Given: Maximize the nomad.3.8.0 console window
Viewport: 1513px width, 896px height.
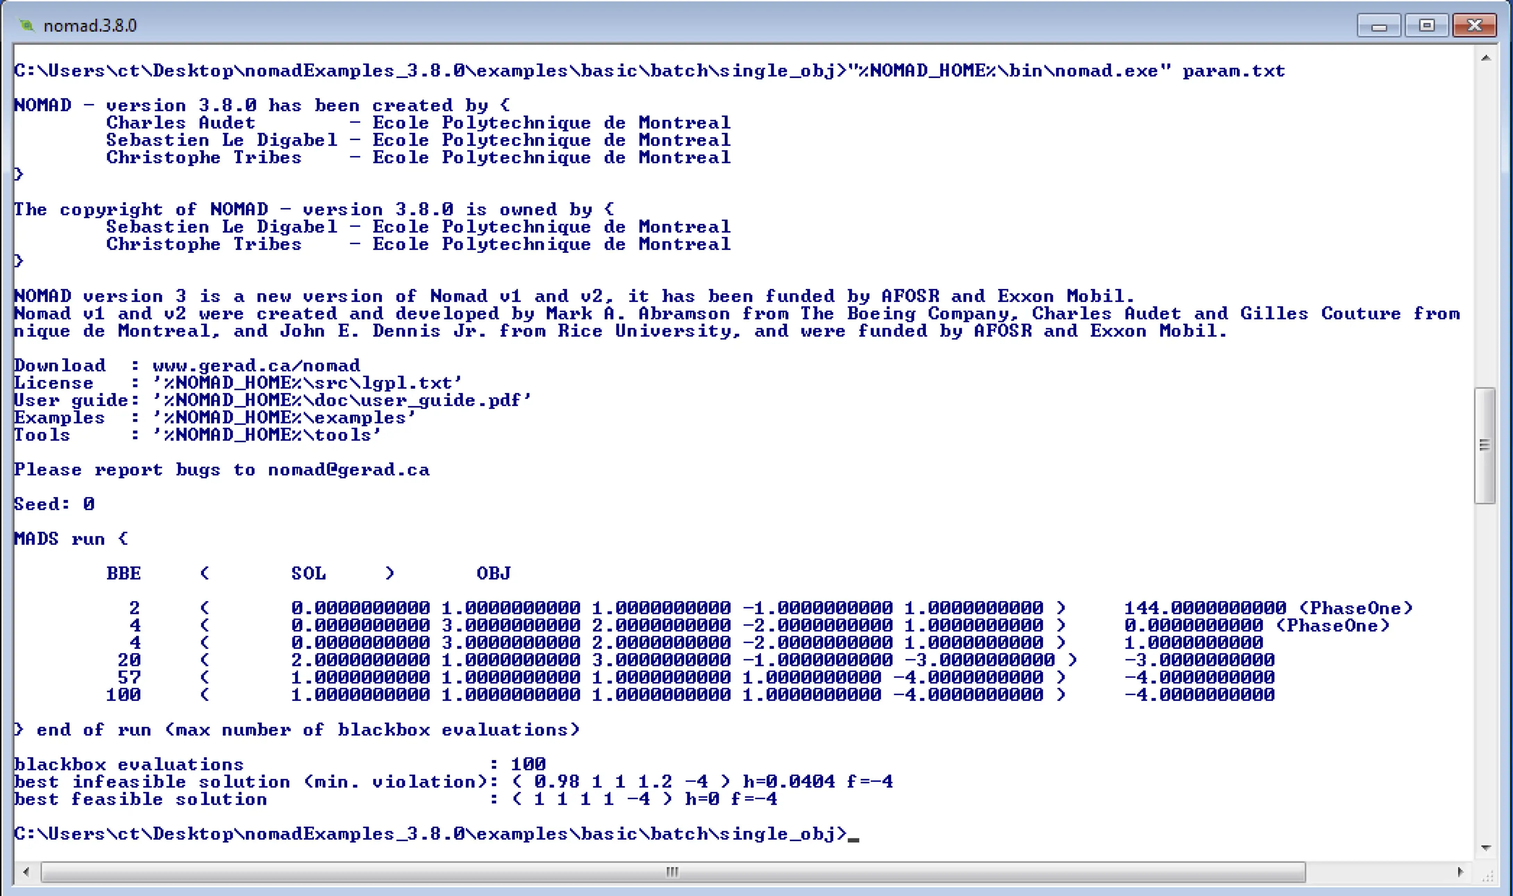Looking at the screenshot, I should click(x=1426, y=26).
